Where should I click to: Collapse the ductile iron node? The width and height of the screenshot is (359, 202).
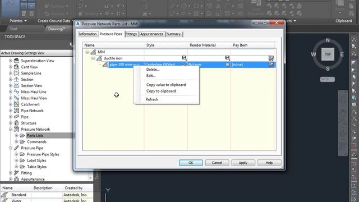[x=93, y=58]
